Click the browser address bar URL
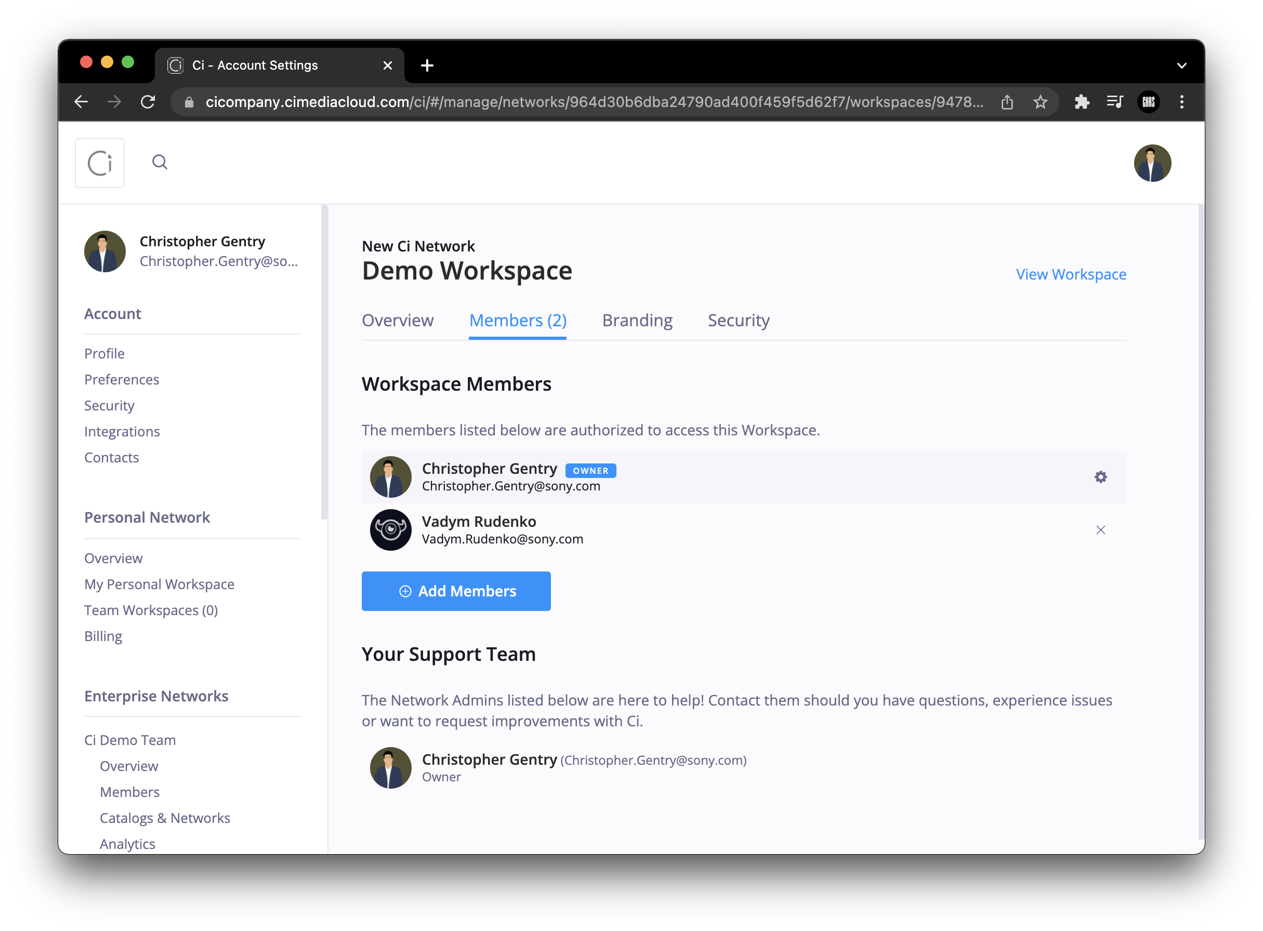The width and height of the screenshot is (1263, 931). (x=594, y=102)
